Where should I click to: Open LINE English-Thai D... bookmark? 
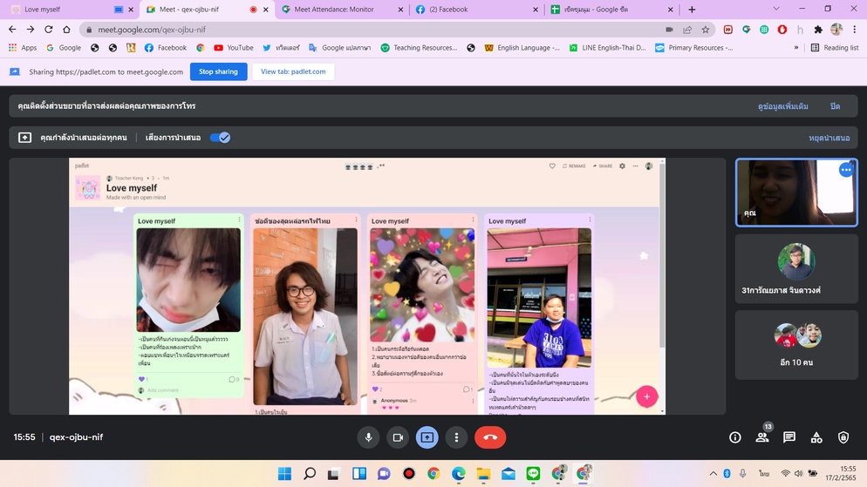607,48
